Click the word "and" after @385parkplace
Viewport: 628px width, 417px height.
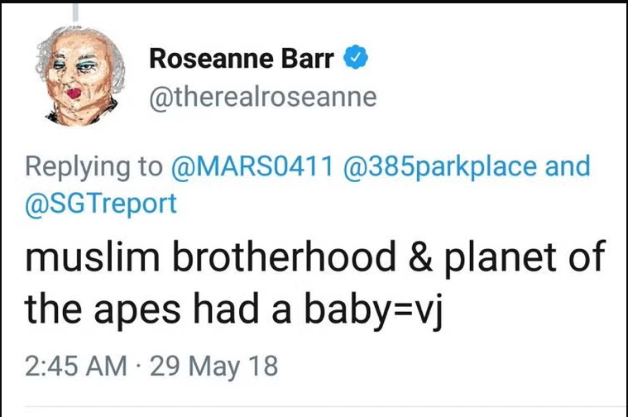(x=567, y=166)
